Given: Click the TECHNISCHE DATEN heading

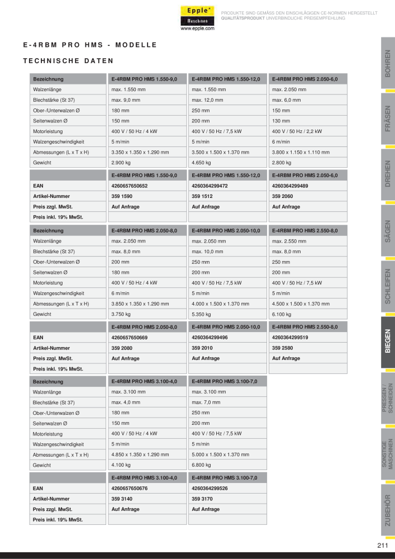Looking at the screenshot, I should click(x=68, y=61).
